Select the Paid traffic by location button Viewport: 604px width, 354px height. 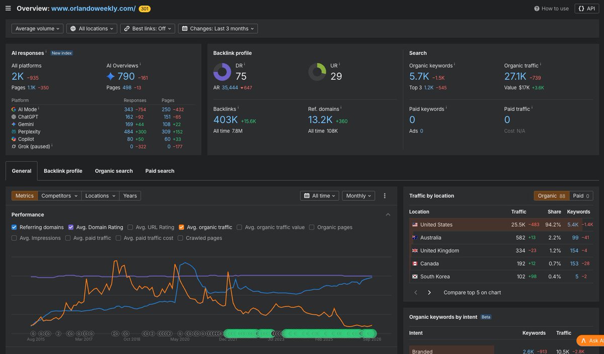(581, 196)
